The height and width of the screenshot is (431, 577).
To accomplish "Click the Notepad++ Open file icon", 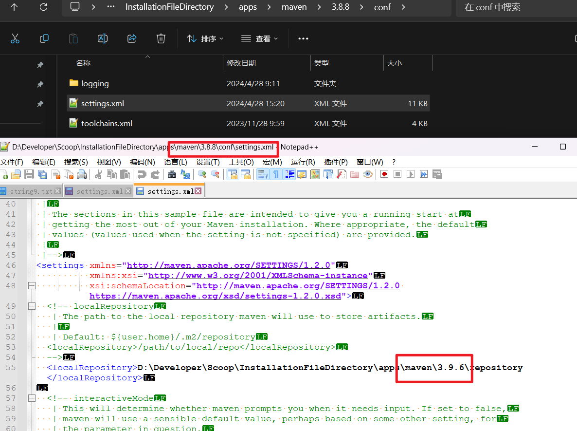I will [x=16, y=175].
